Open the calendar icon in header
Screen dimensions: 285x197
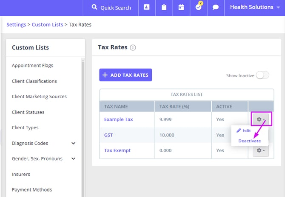[x=181, y=7]
